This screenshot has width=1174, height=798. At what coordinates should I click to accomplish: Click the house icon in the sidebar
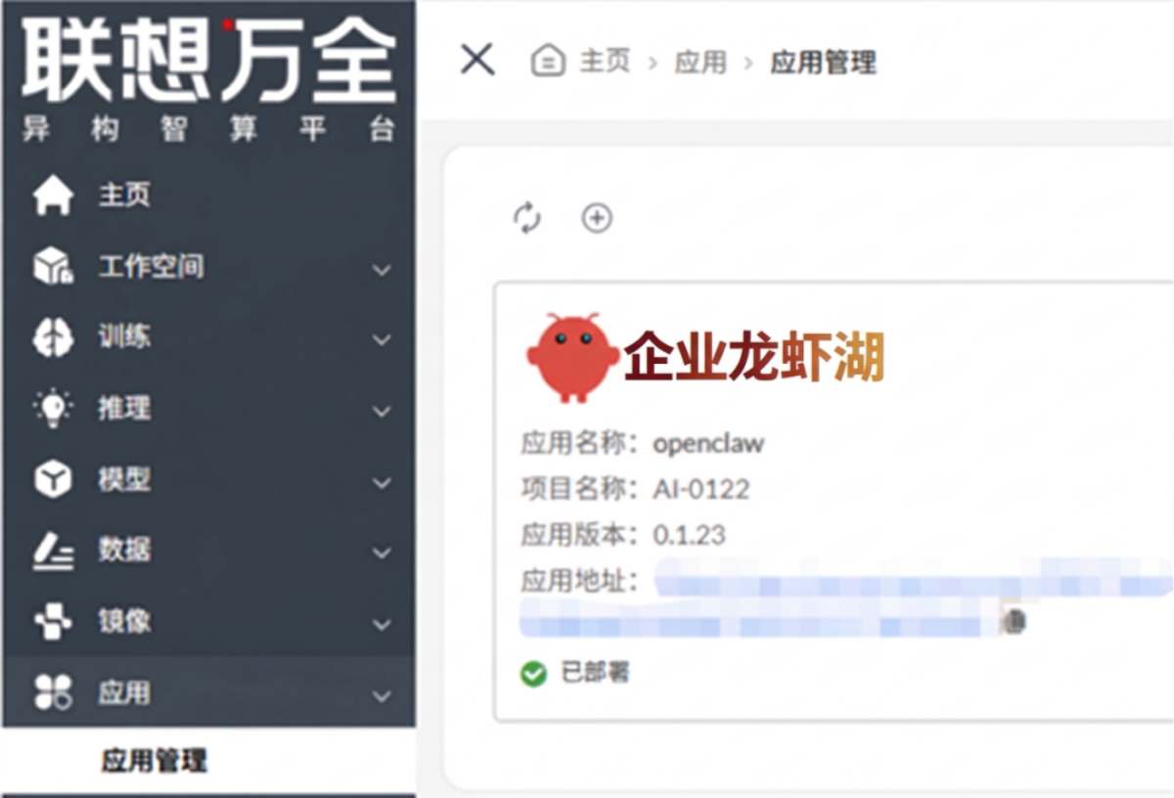(53, 196)
